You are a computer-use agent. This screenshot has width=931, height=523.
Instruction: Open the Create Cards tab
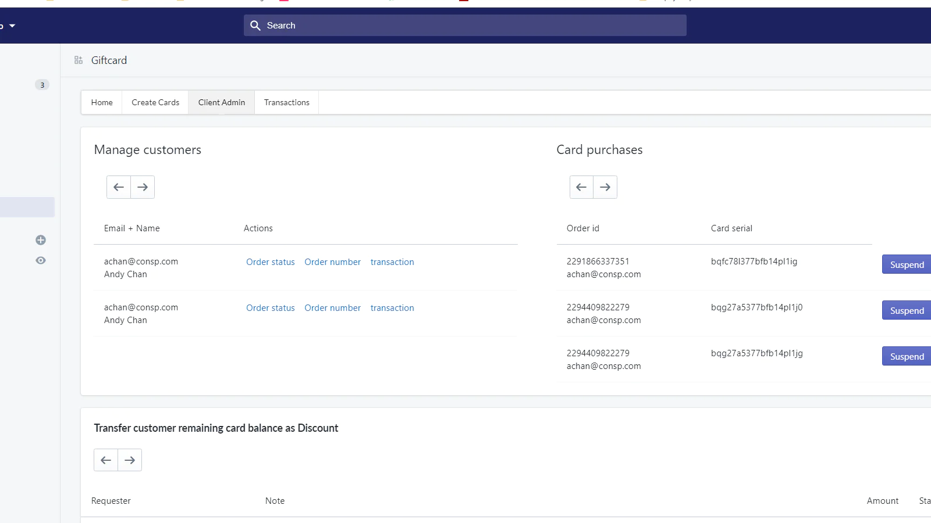tap(155, 102)
